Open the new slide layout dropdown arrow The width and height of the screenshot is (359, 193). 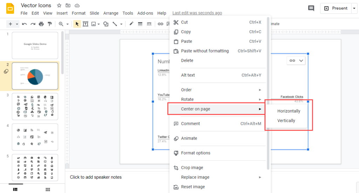pyautogui.click(x=17, y=24)
